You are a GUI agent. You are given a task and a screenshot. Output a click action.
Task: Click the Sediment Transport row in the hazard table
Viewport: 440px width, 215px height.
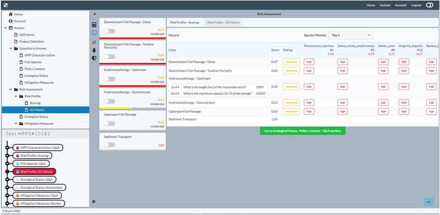[302, 119]
